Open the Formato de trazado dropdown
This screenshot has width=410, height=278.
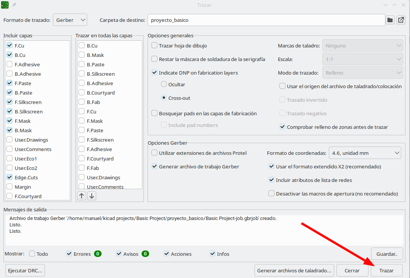[x=70, y=20]
